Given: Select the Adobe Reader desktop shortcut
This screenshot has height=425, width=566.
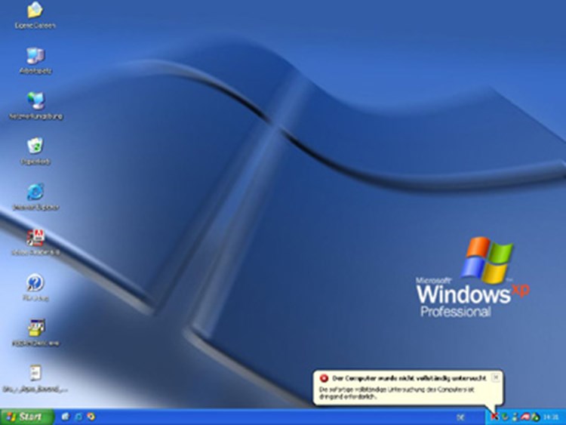Looking at the screenshot, I should 35,238.
